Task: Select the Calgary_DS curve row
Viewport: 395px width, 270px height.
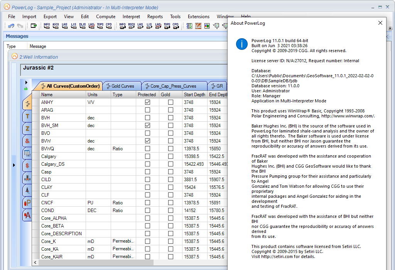Action: [130, 164]
